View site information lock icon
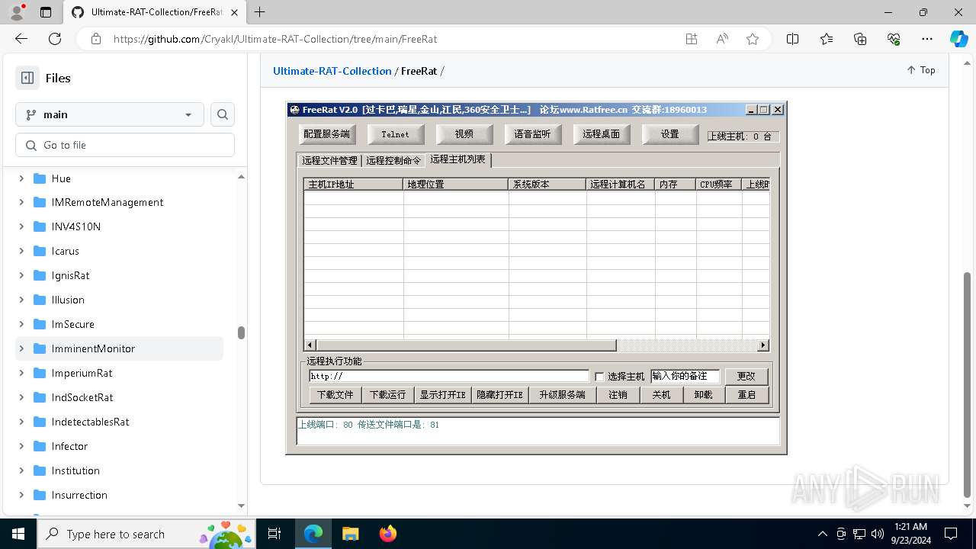This screenshot has width=976, height=549. (x=96, y=39)
